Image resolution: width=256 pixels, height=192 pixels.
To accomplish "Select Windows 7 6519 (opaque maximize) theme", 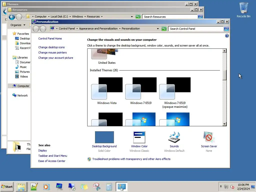I will click(x=175, y=93).
